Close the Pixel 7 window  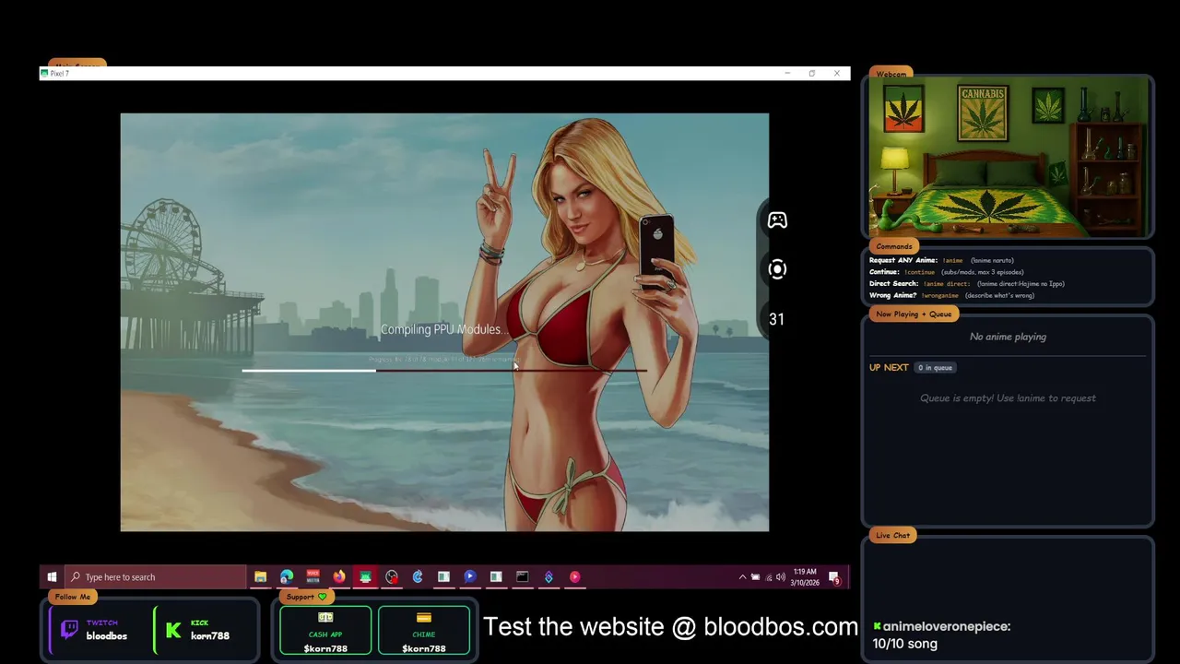click(x=837, y=74)
